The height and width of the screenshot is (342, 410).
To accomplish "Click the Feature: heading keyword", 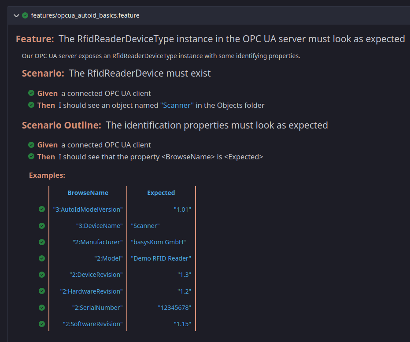I will click(x=35, y=39).
